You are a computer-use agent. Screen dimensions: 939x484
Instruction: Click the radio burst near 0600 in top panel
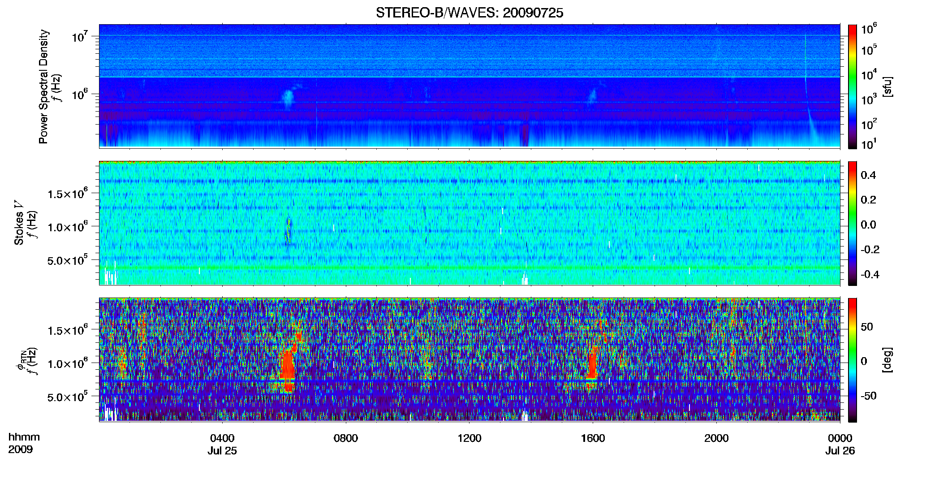pos(288,99)
